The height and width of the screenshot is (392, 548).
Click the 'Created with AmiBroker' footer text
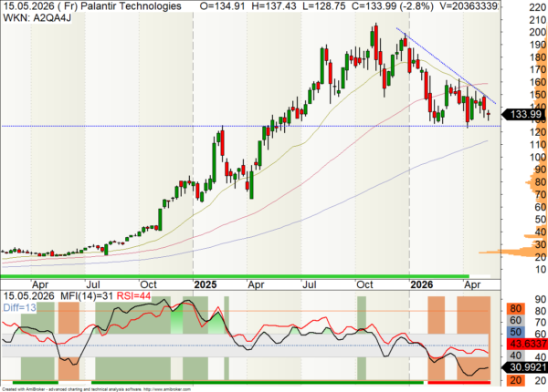[x=24, y=389]
